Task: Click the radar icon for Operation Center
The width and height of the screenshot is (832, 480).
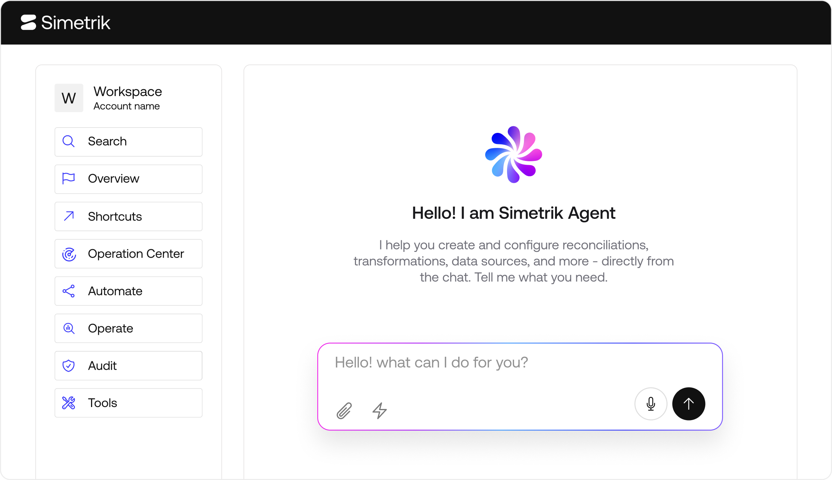Action: 69,254
